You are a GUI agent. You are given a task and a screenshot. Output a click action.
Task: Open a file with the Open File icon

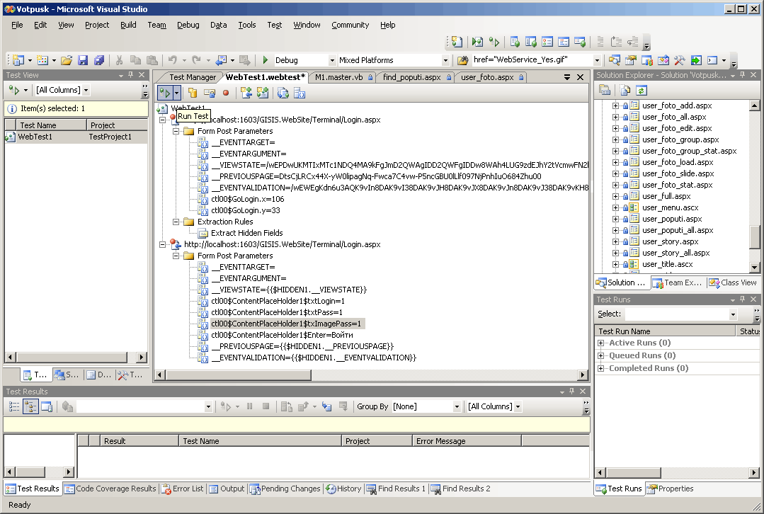click(x=67, y=60)
